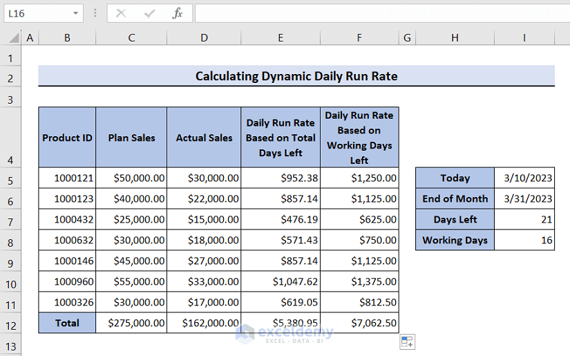
Task: Click the Product ID header cell
Action: (67, 138)
